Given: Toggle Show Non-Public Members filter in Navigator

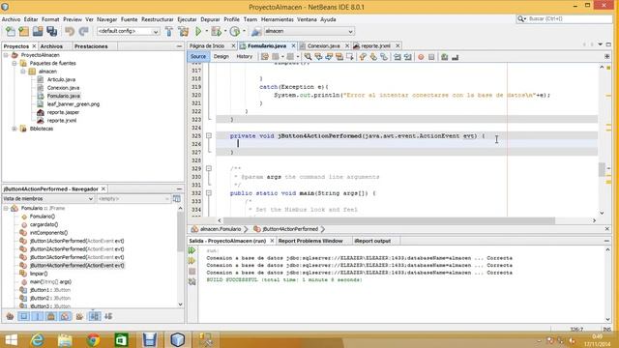Looking at the screenshot, I should 51,316.
